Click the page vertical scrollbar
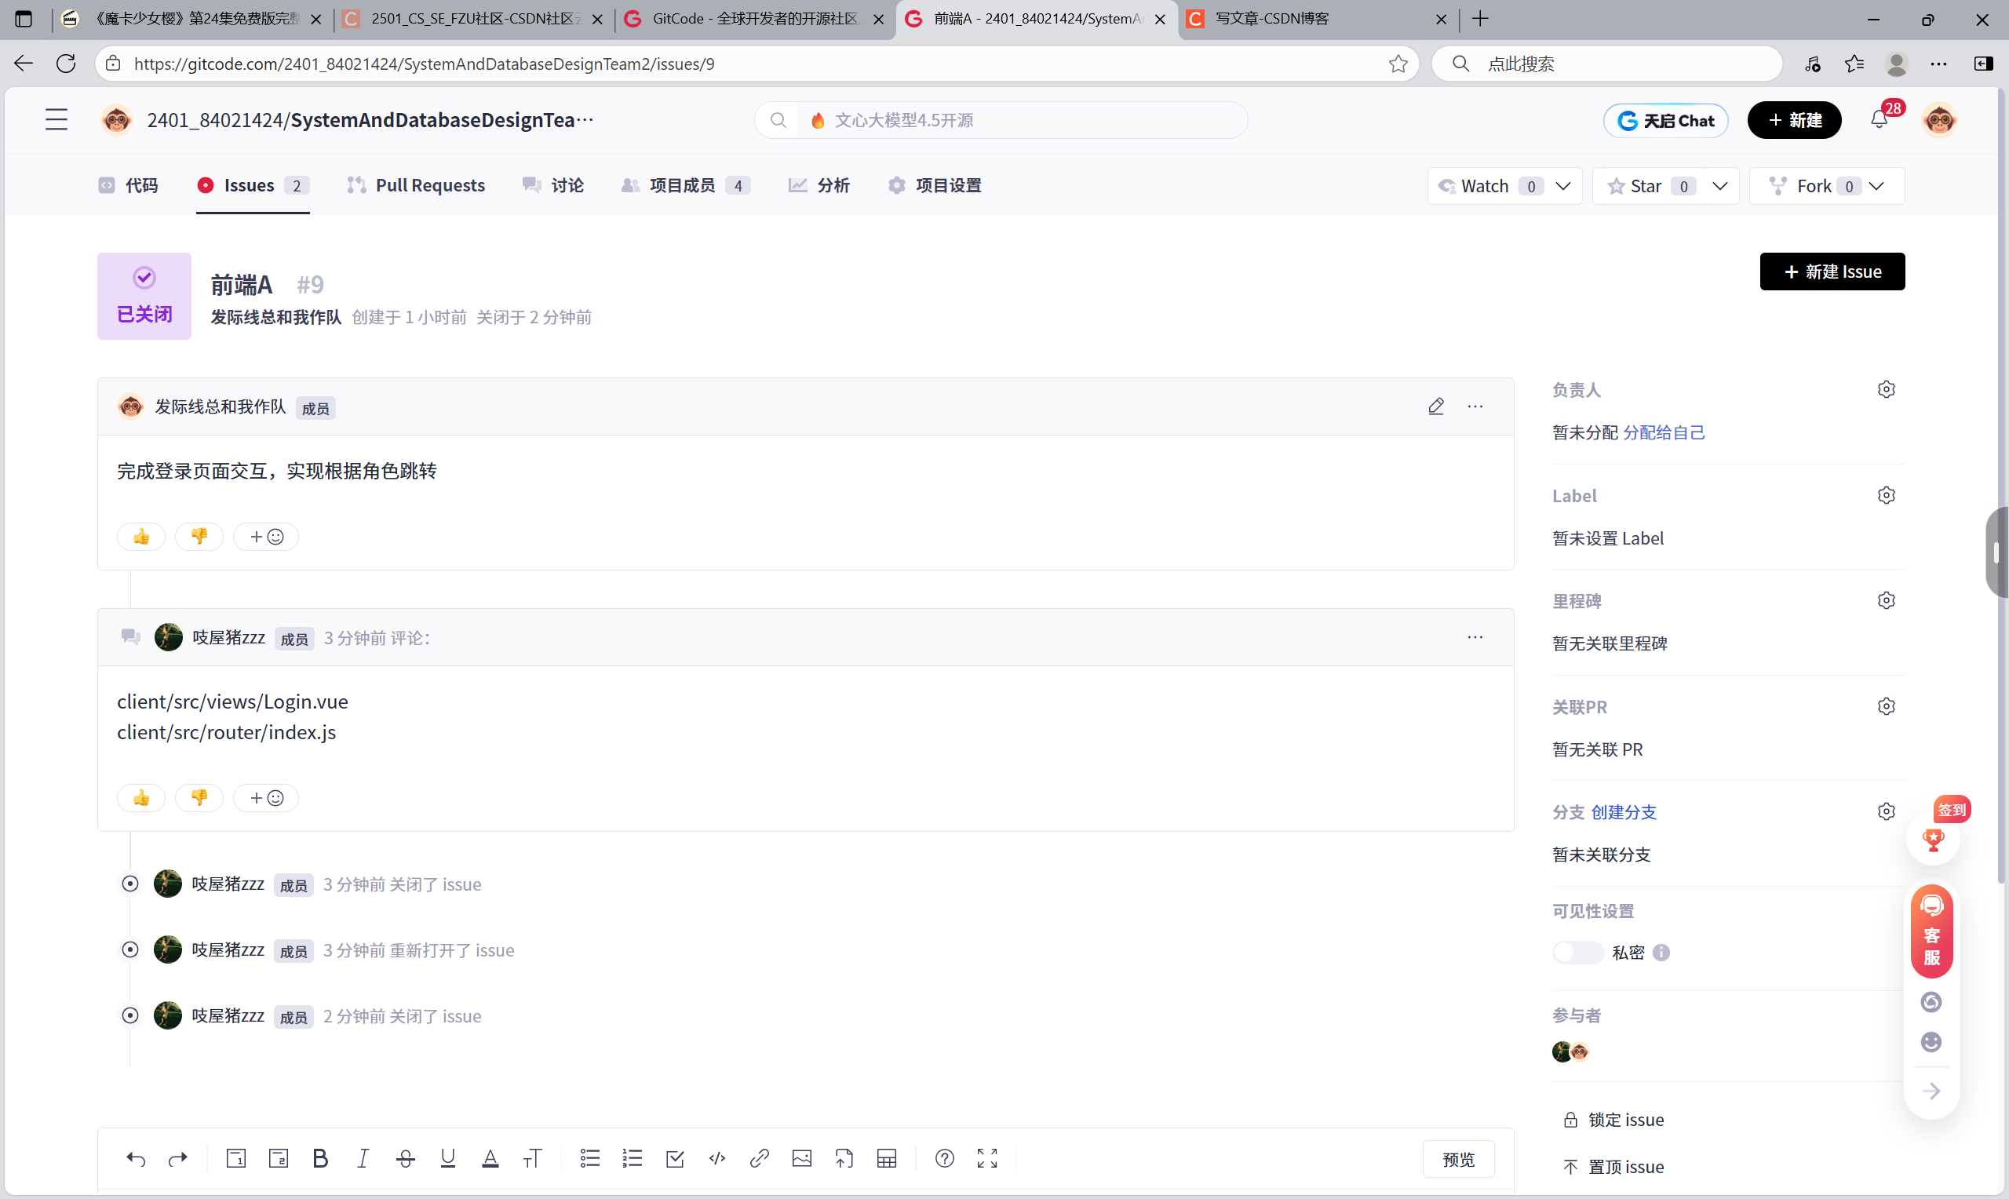 (2003, 485)
